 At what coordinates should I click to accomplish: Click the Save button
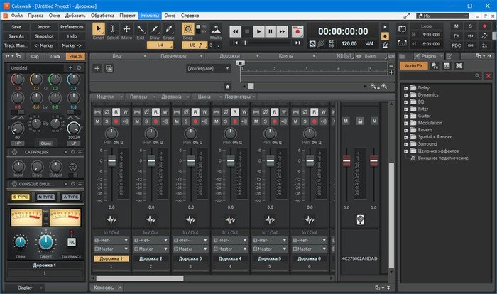coord(16,27)
